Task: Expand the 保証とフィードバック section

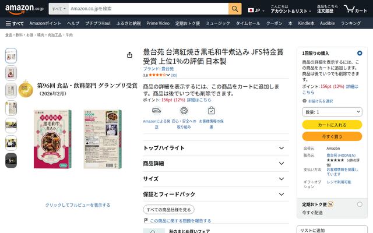Action: 216,194
